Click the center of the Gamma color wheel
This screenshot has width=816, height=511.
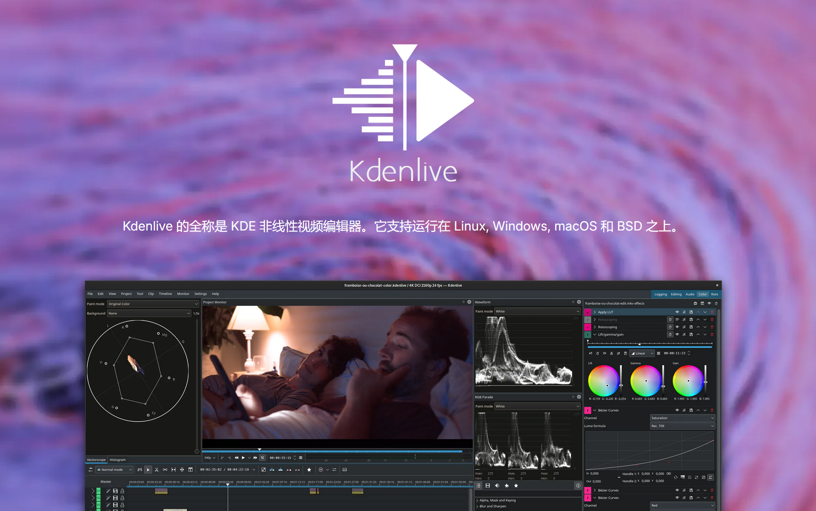coord(647,381)
